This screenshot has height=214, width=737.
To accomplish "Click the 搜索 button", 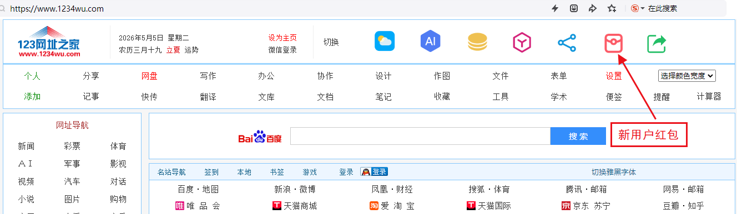I will click(x=578, y=136).
